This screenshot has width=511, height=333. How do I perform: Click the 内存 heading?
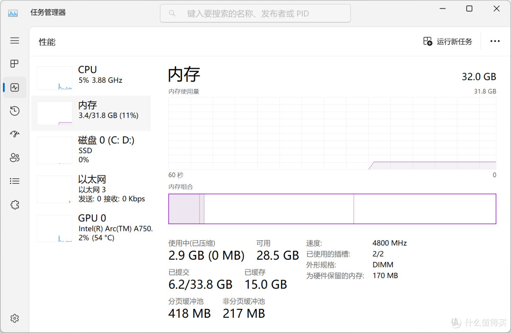pos(184,74)
